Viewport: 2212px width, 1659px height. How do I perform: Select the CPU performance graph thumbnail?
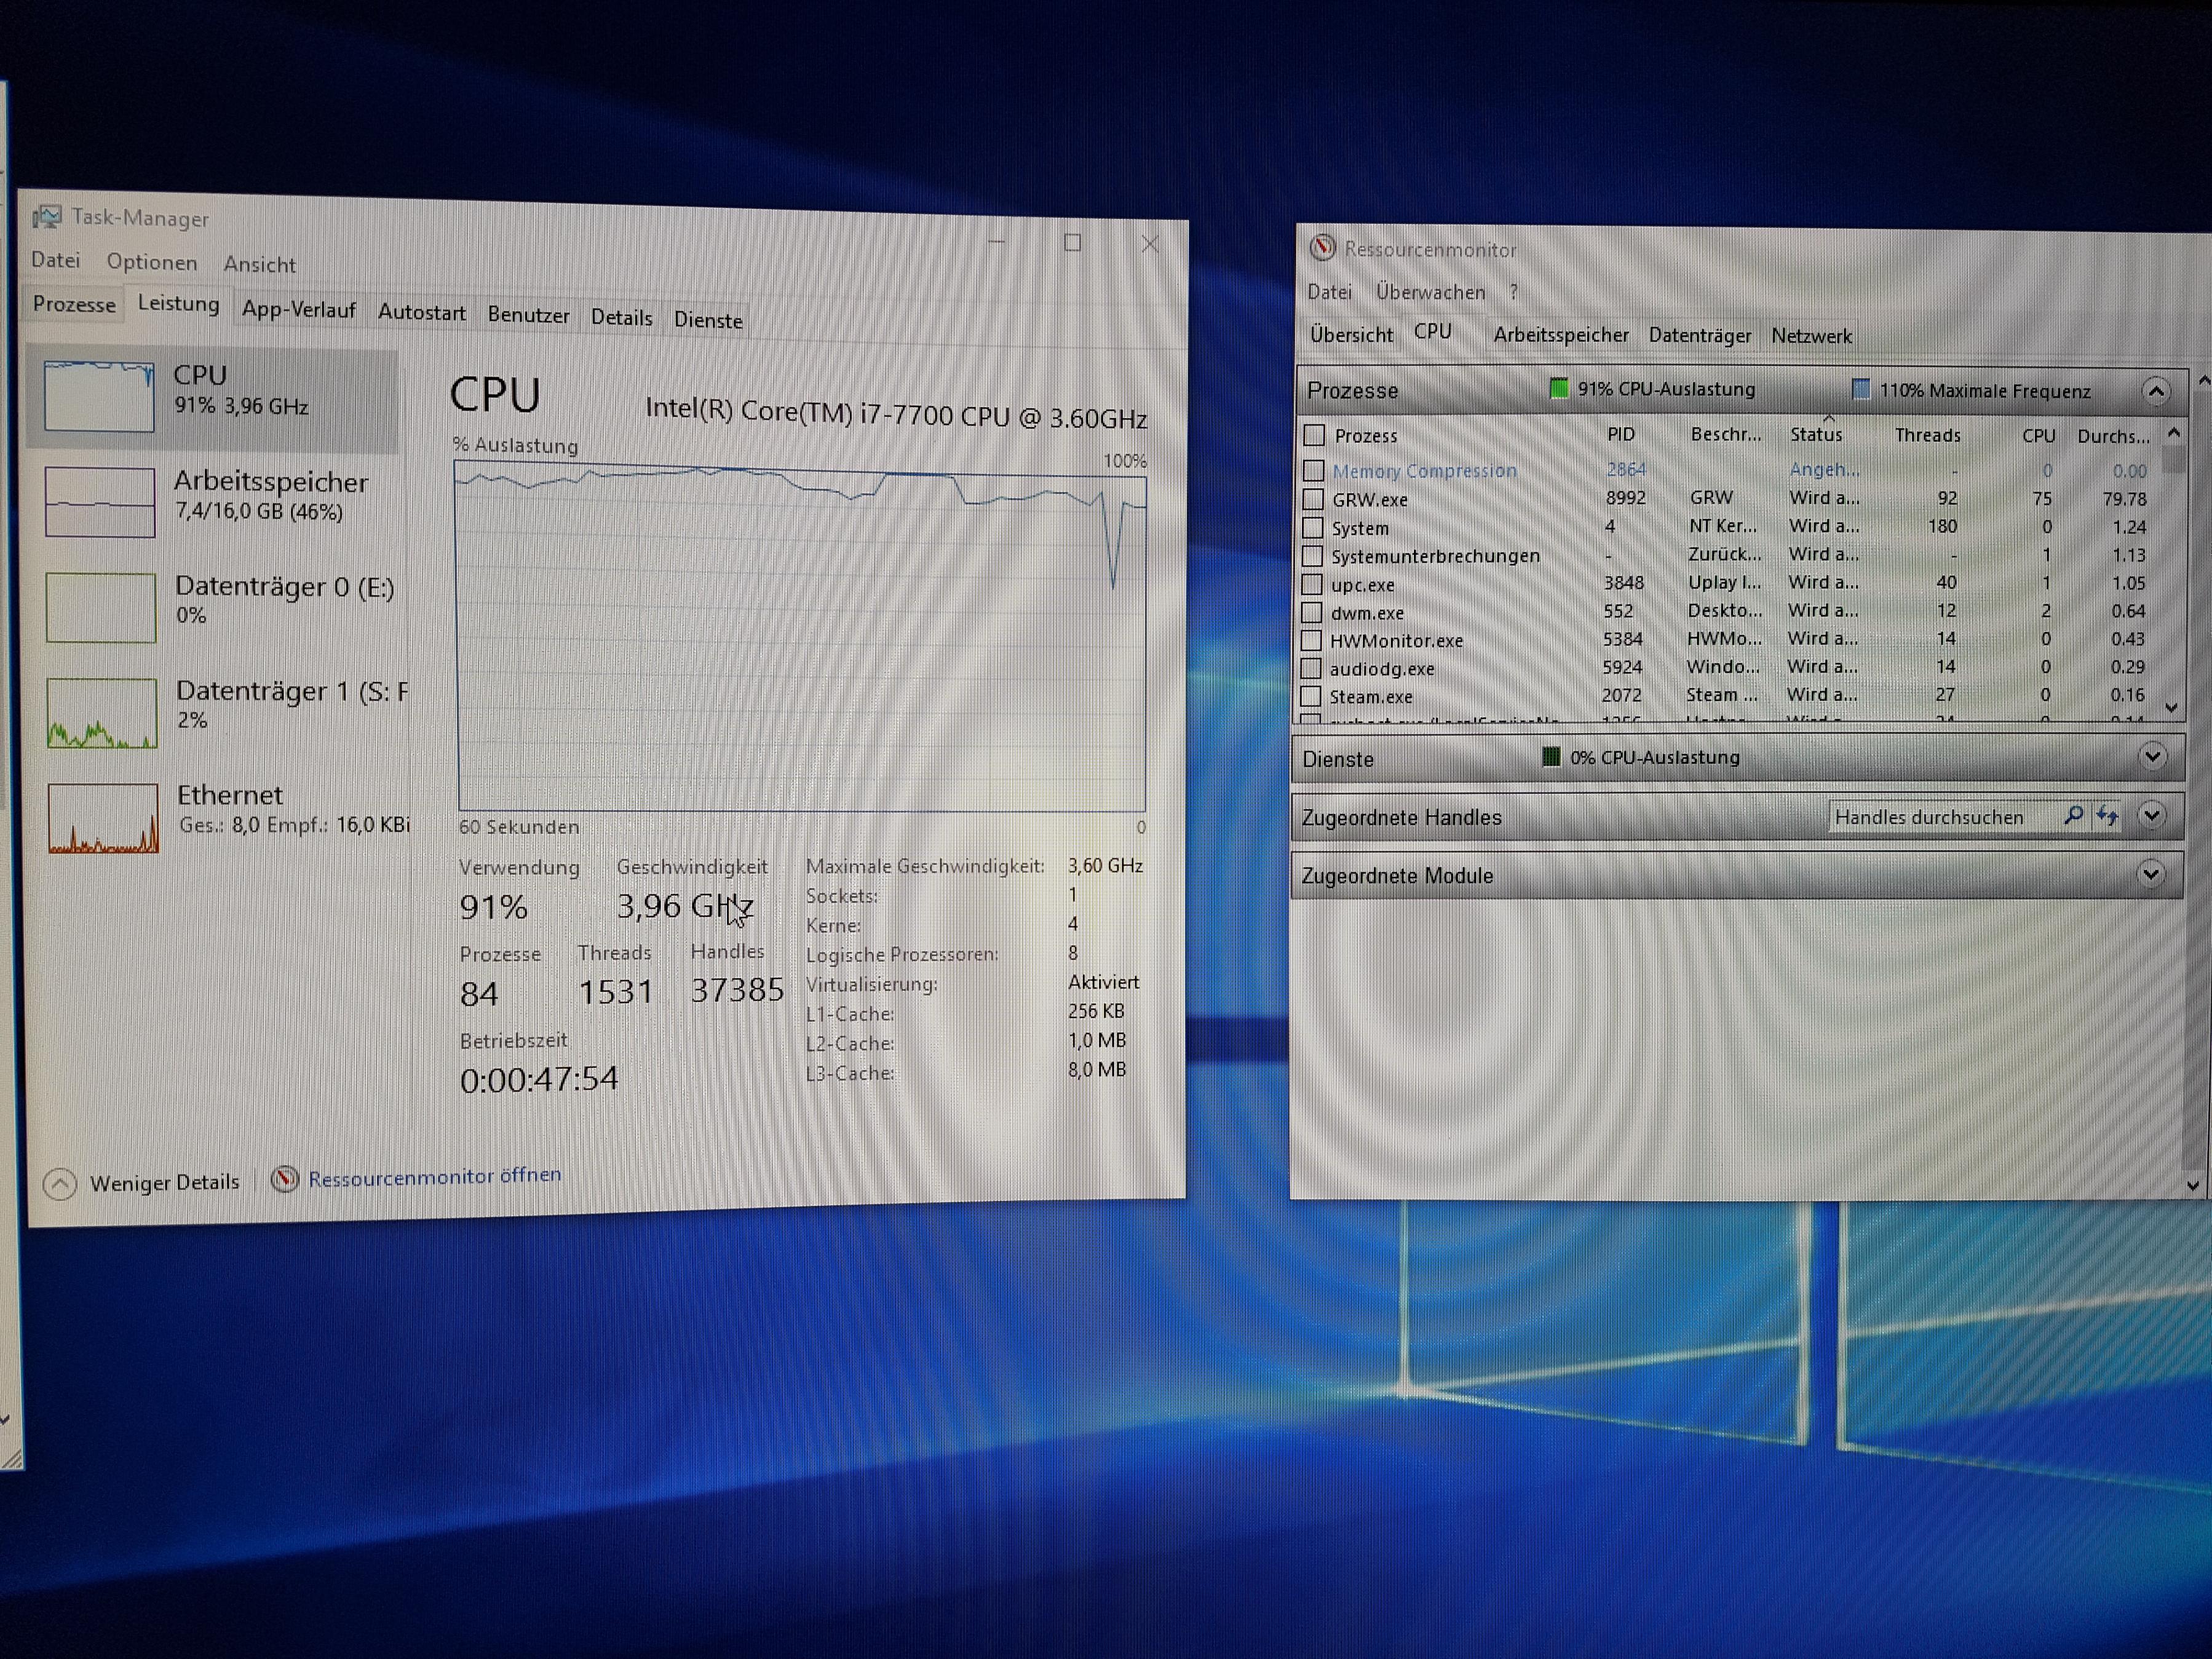click(99, 396)
